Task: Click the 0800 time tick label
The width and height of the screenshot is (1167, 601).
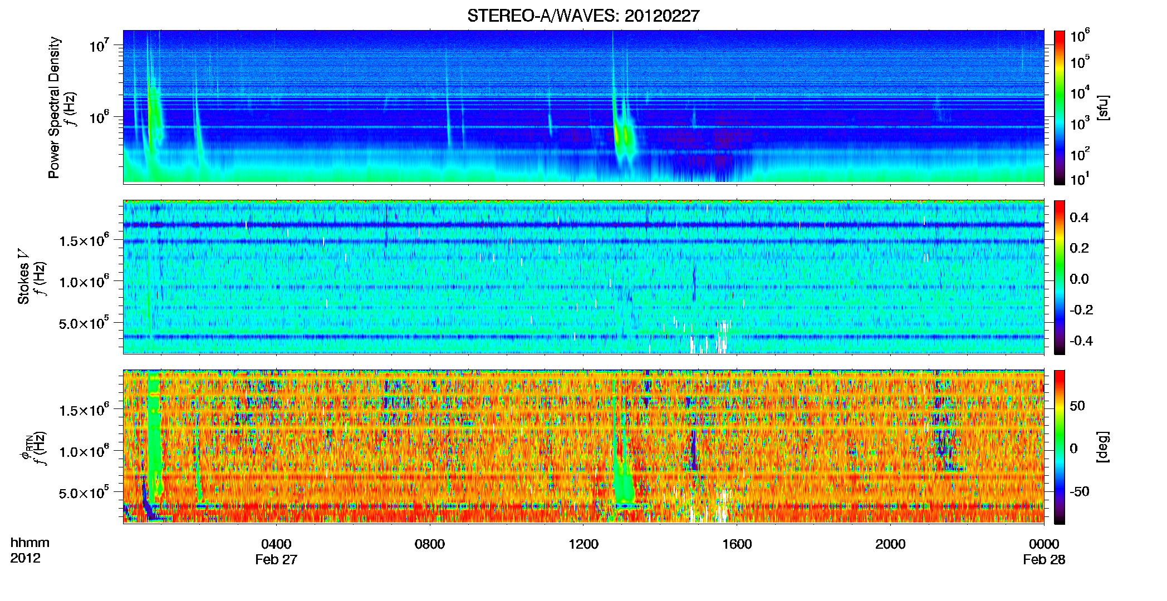Action: click(430, 544)
